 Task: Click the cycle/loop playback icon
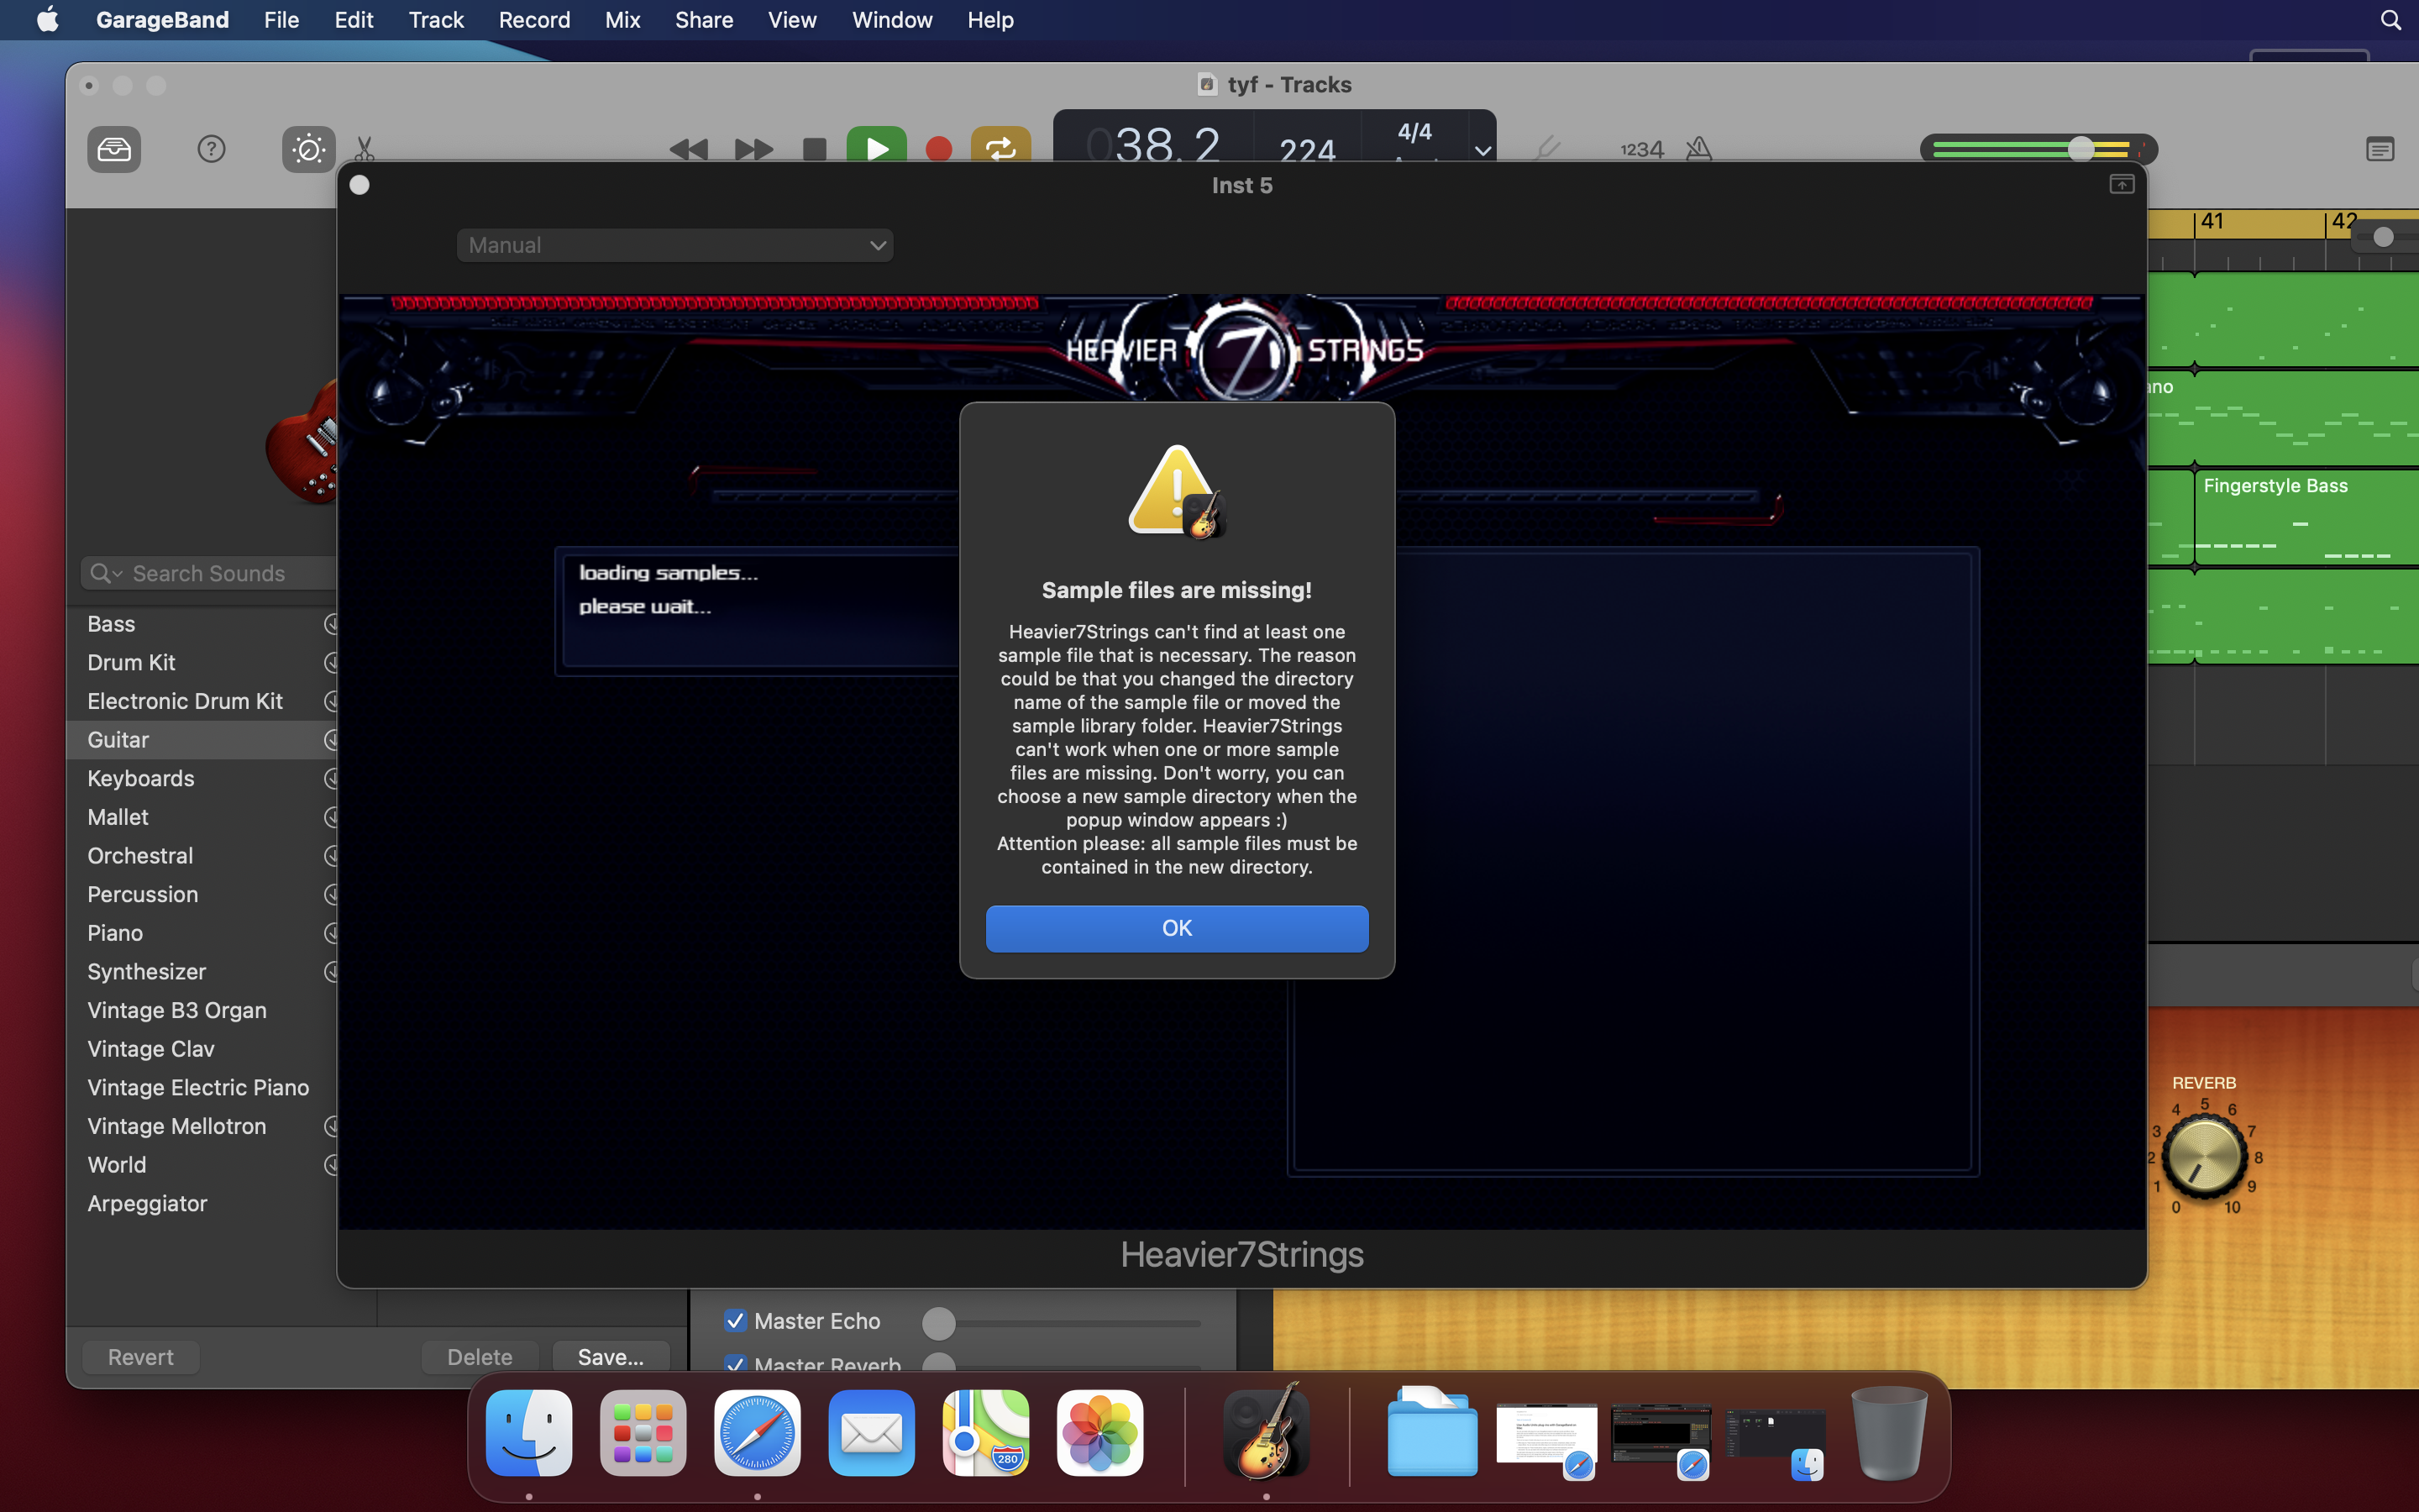click(998, 146)
